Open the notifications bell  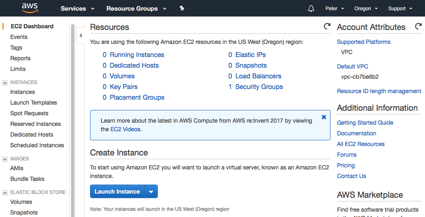(311, 9)
